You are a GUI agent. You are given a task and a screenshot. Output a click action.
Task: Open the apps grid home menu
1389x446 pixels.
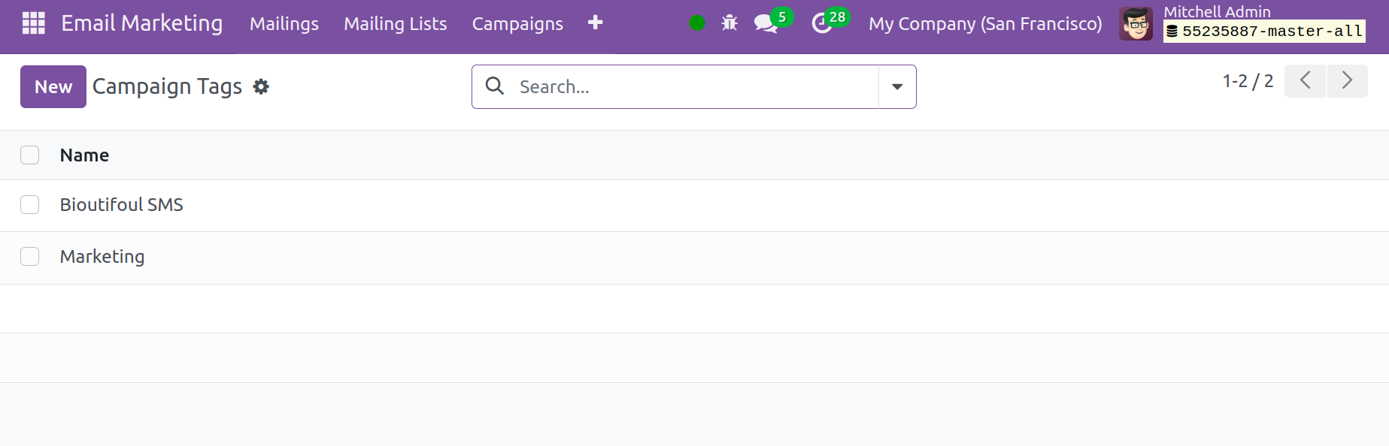[34, 23]
